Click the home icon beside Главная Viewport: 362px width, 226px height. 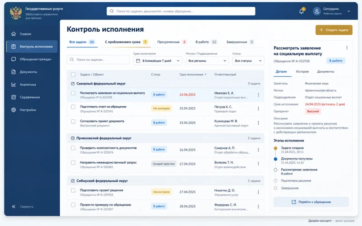pos(14,34)
